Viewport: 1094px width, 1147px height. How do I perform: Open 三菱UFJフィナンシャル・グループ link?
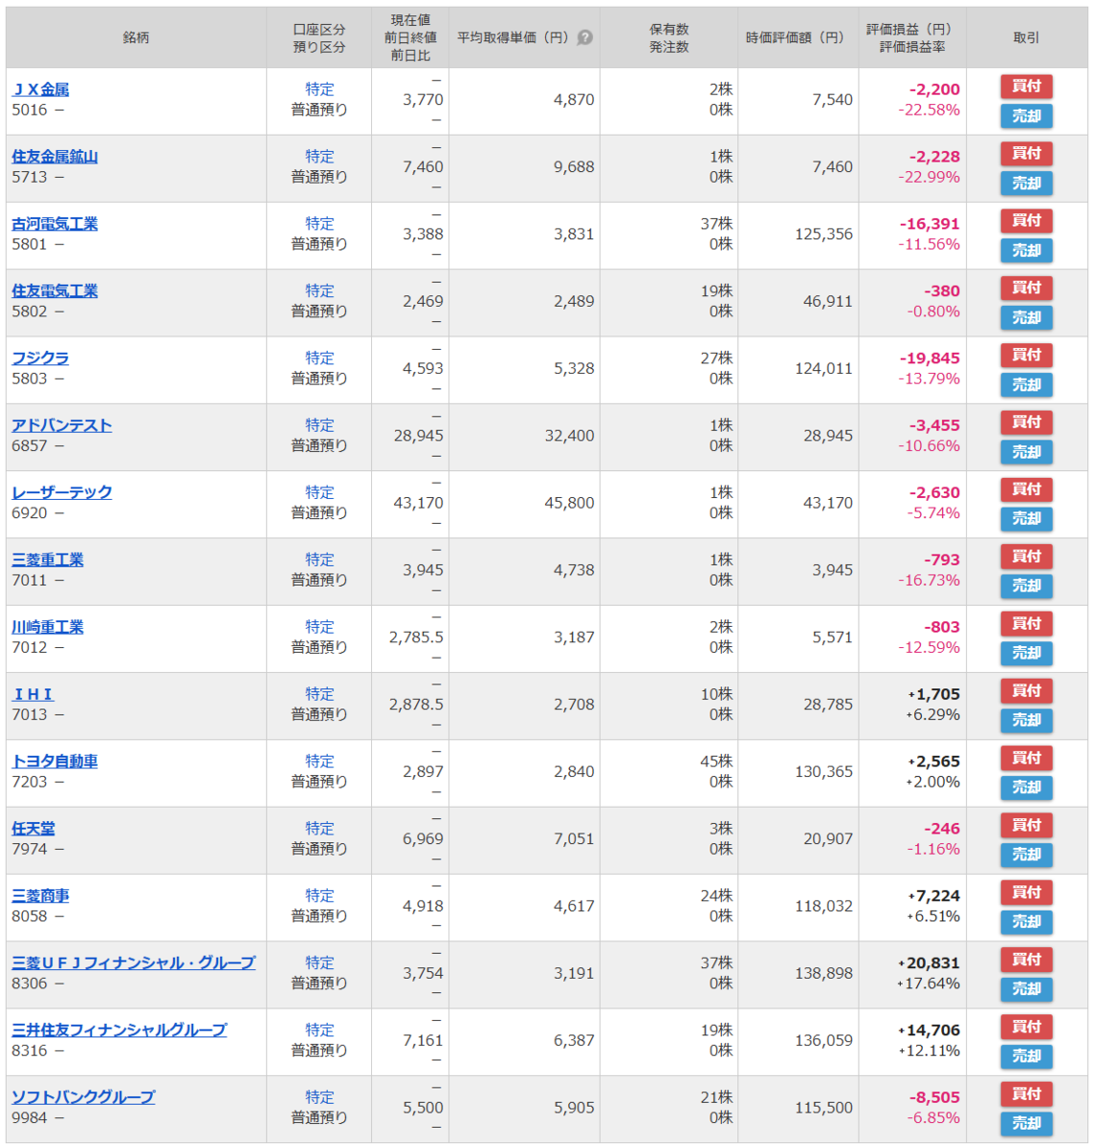[x=134, y=963]
